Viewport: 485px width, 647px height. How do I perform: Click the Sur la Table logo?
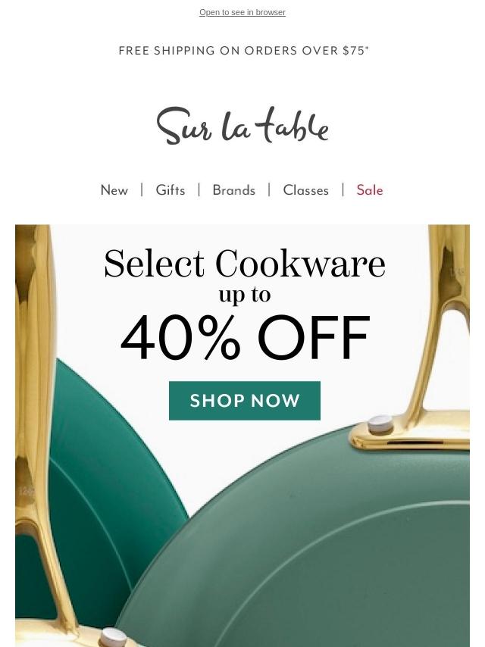[242, 126]
